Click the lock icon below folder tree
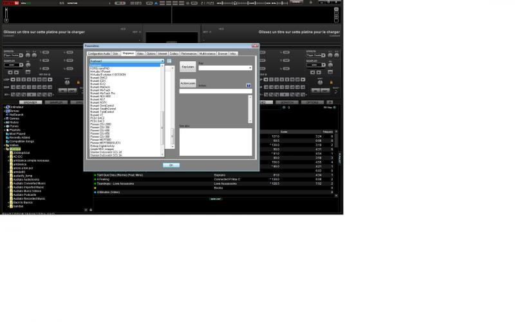 tap(91, 210)
